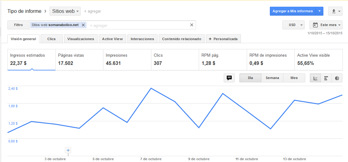Image resolution: width=348 pixels, height=162 pixels.
Task: Click the 9 de octubre axis label
Action: [x=199, y=159]
